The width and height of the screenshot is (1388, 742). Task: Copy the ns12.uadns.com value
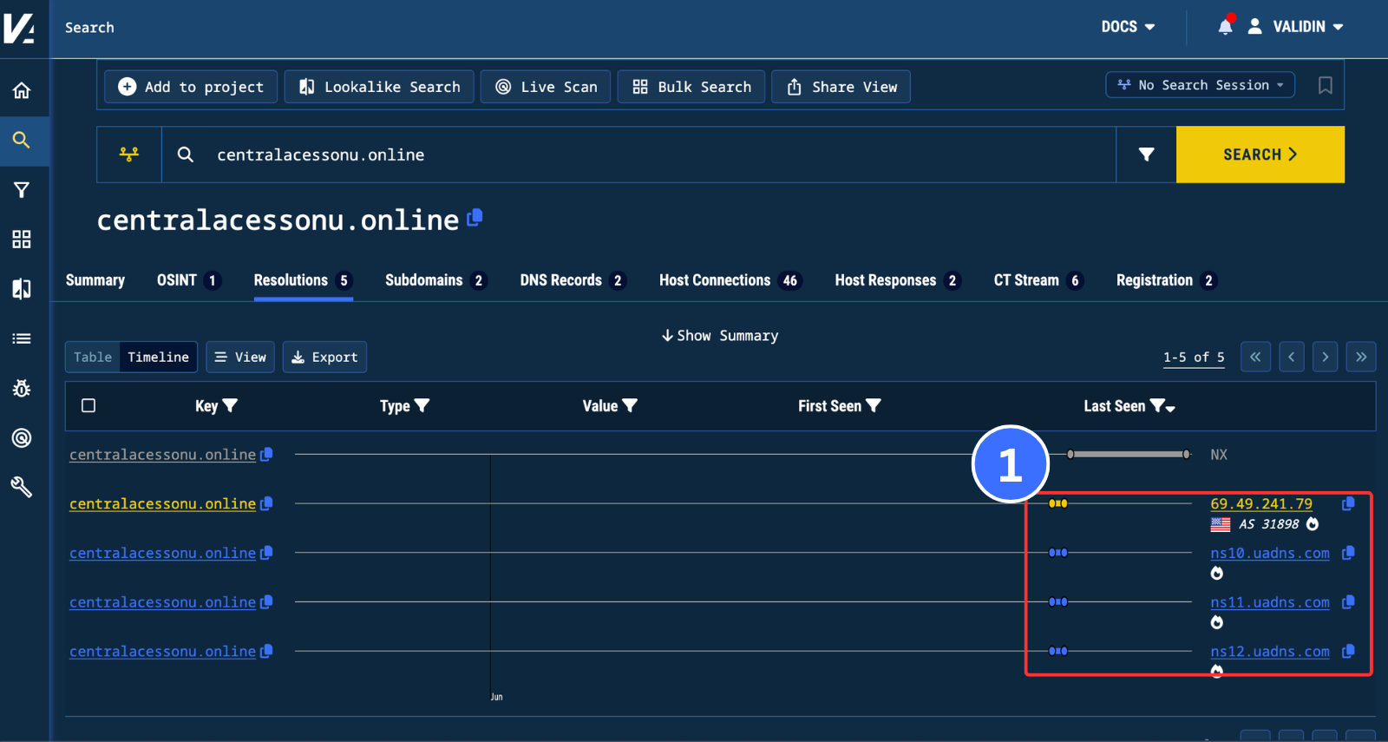(x=1348, y=652)
